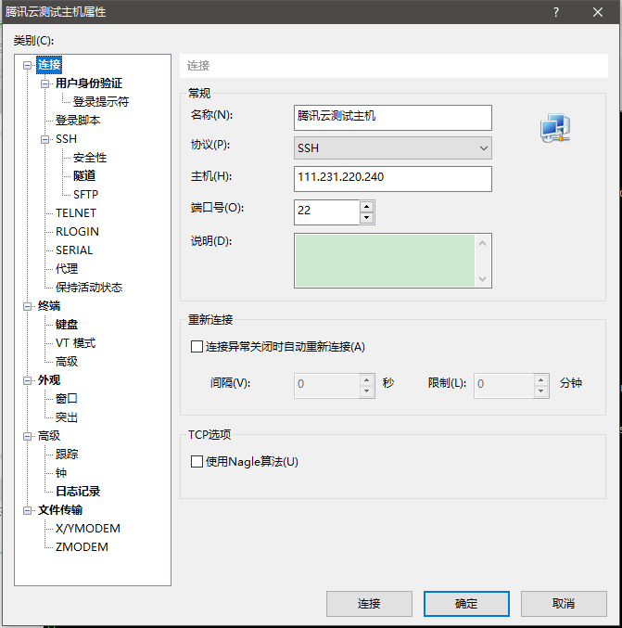622x628 pixels.
Task: Click the help question mark button
Action: click(556, 12)
